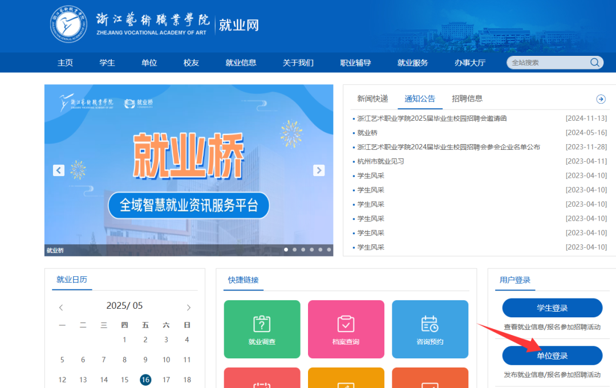
Task: Click the search magnifier icon
Action: [x=594, y=63]
